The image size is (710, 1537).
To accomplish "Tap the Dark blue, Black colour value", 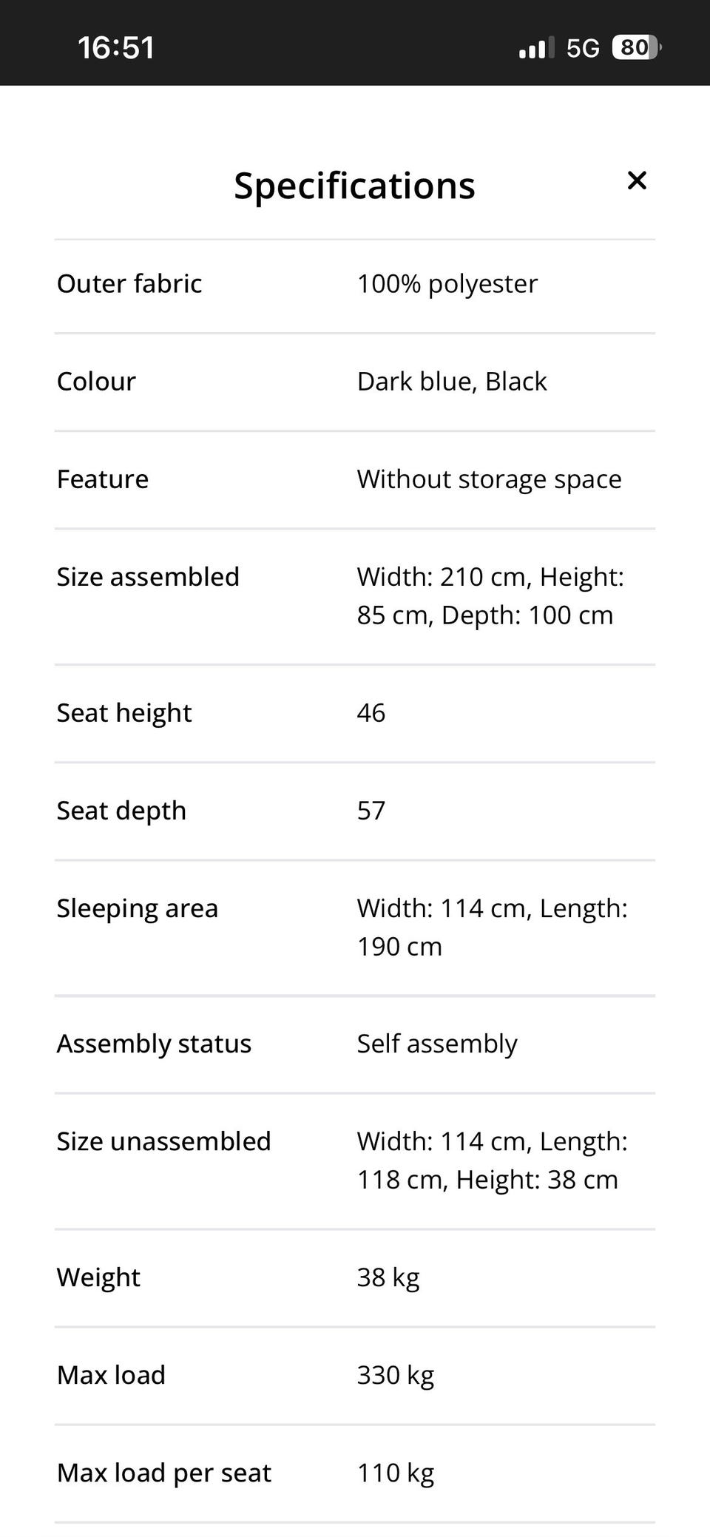I will click(x=451, y=382).
